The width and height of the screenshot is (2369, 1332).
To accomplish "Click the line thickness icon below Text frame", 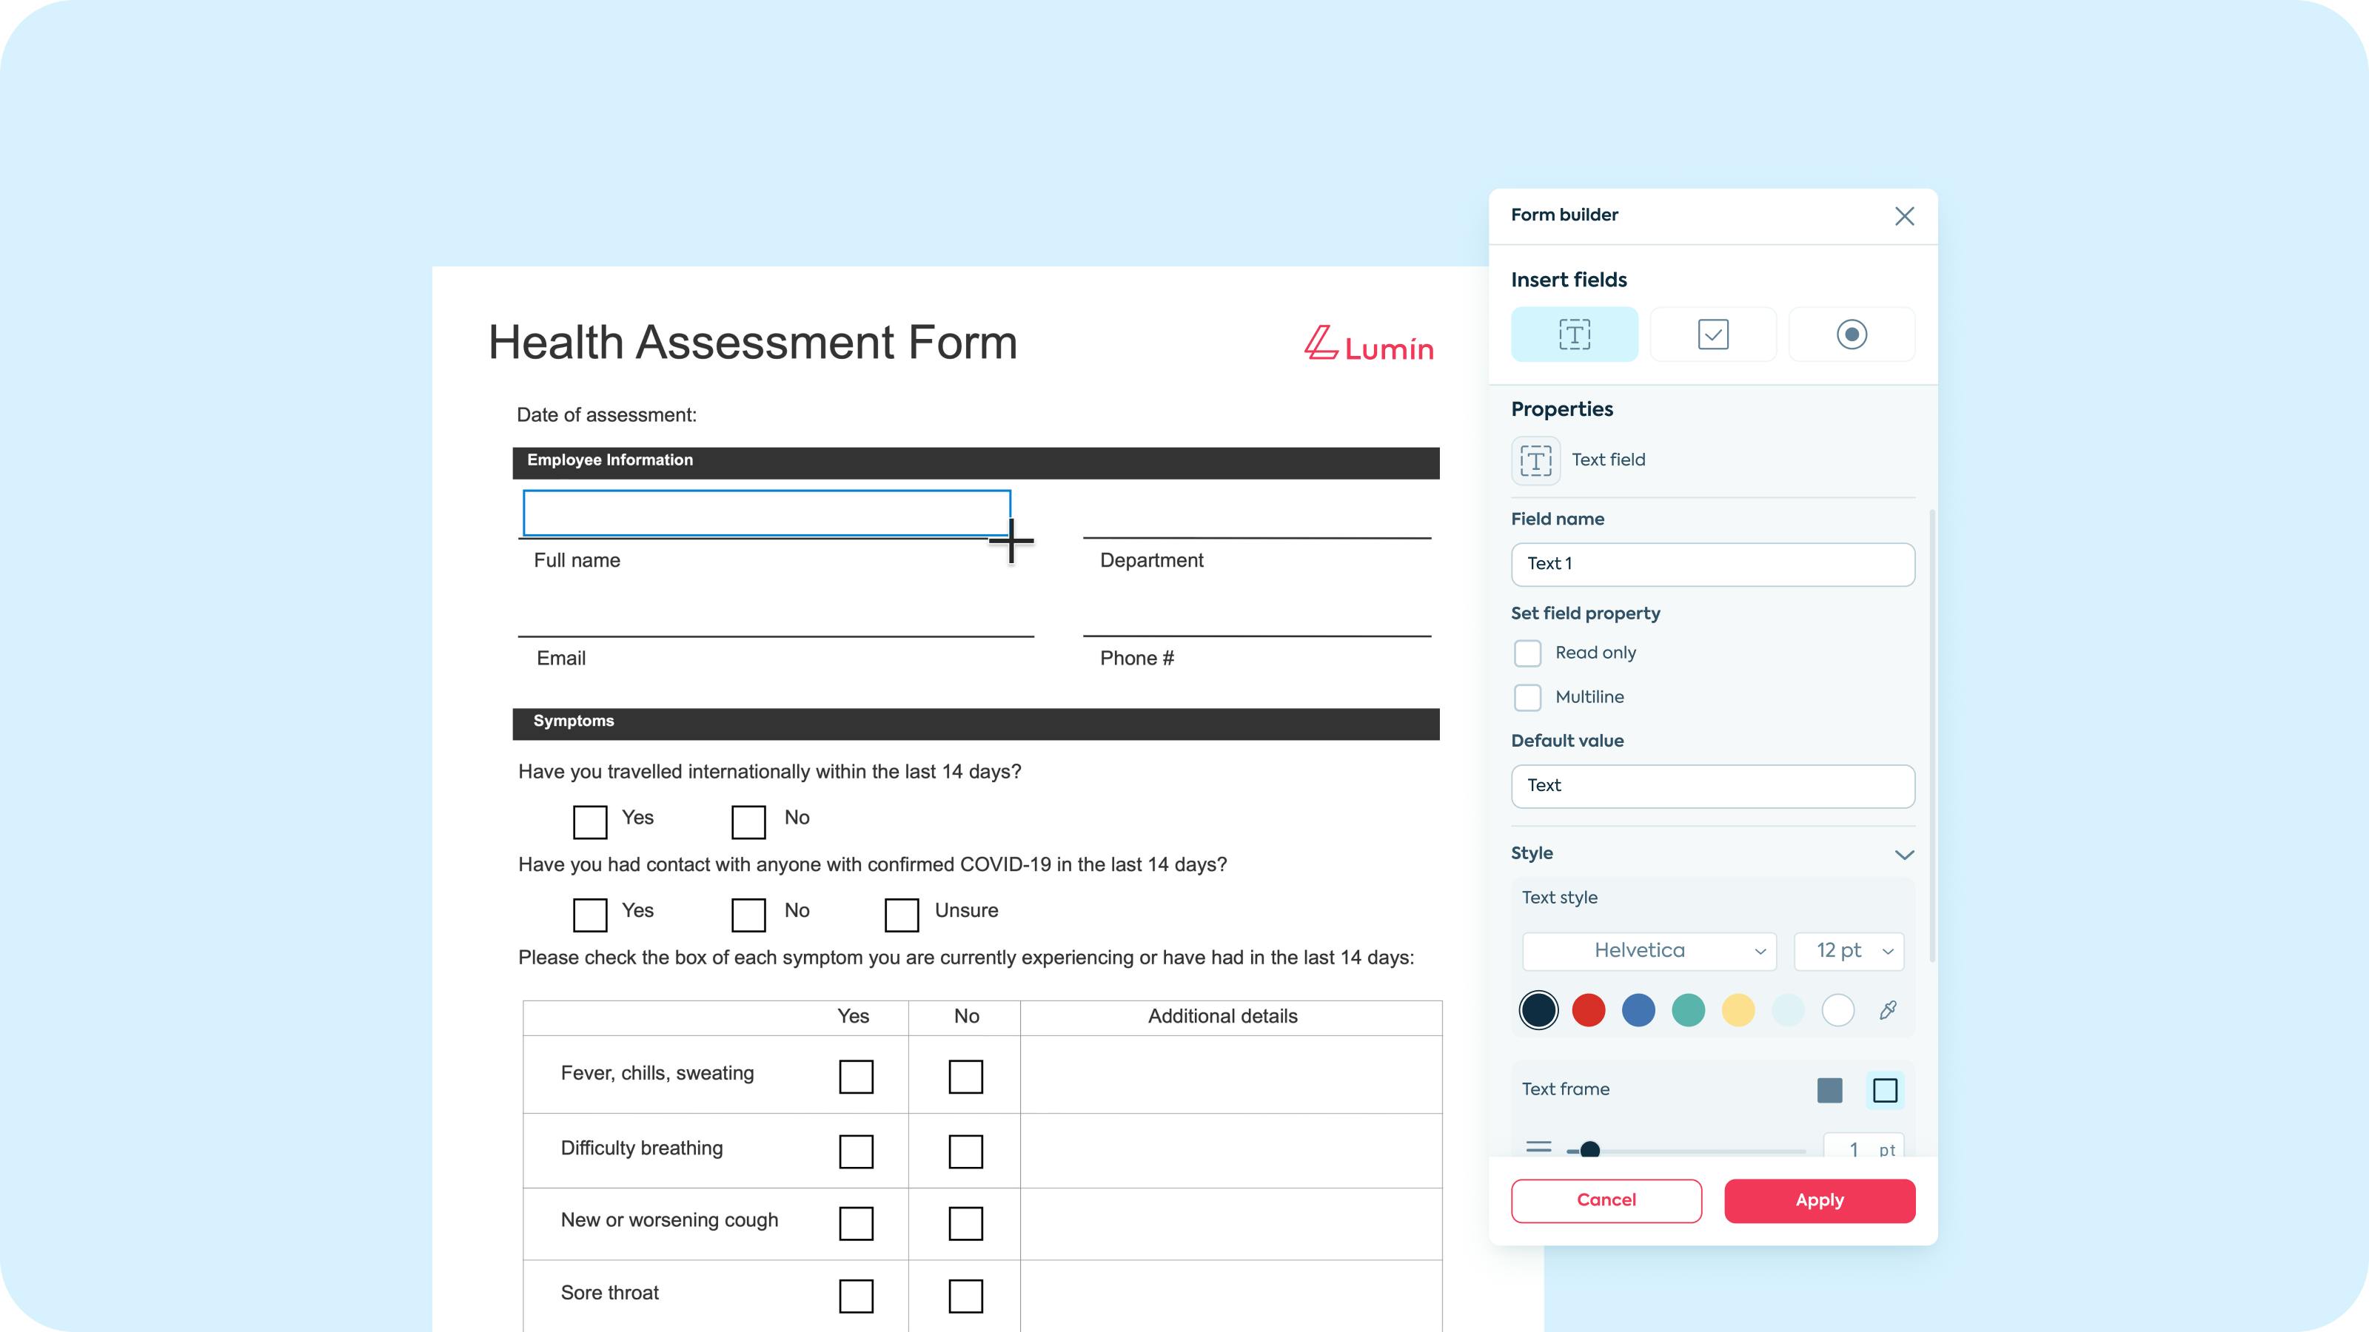I will pyautogui.click(x=1538, y=1146).
